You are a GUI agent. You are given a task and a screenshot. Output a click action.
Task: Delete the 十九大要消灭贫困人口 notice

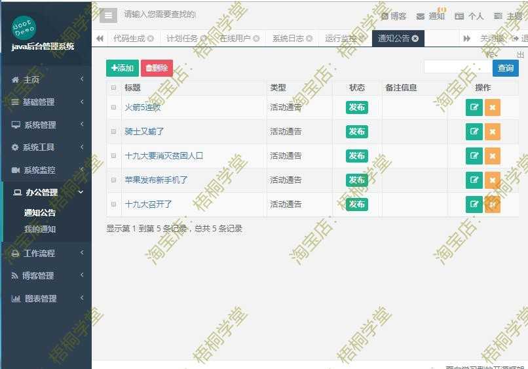[493, 156]
